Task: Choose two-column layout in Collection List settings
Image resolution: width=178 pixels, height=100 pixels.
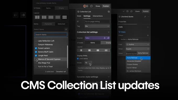Action: tap(81, 50)
